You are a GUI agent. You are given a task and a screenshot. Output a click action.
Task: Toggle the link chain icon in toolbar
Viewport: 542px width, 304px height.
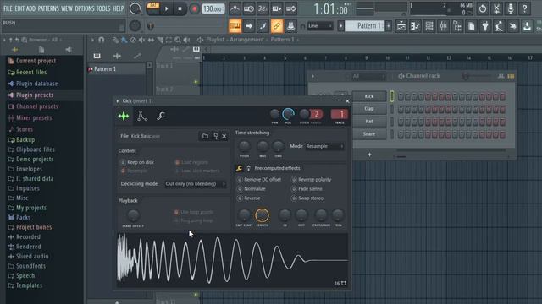click(277, 26)
